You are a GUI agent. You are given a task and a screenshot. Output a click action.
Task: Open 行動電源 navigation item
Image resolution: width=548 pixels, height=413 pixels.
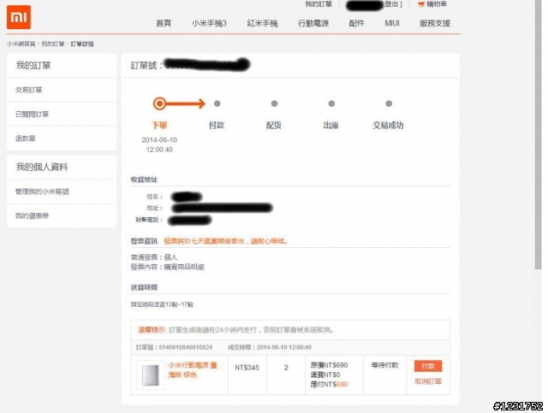point(313,23)
